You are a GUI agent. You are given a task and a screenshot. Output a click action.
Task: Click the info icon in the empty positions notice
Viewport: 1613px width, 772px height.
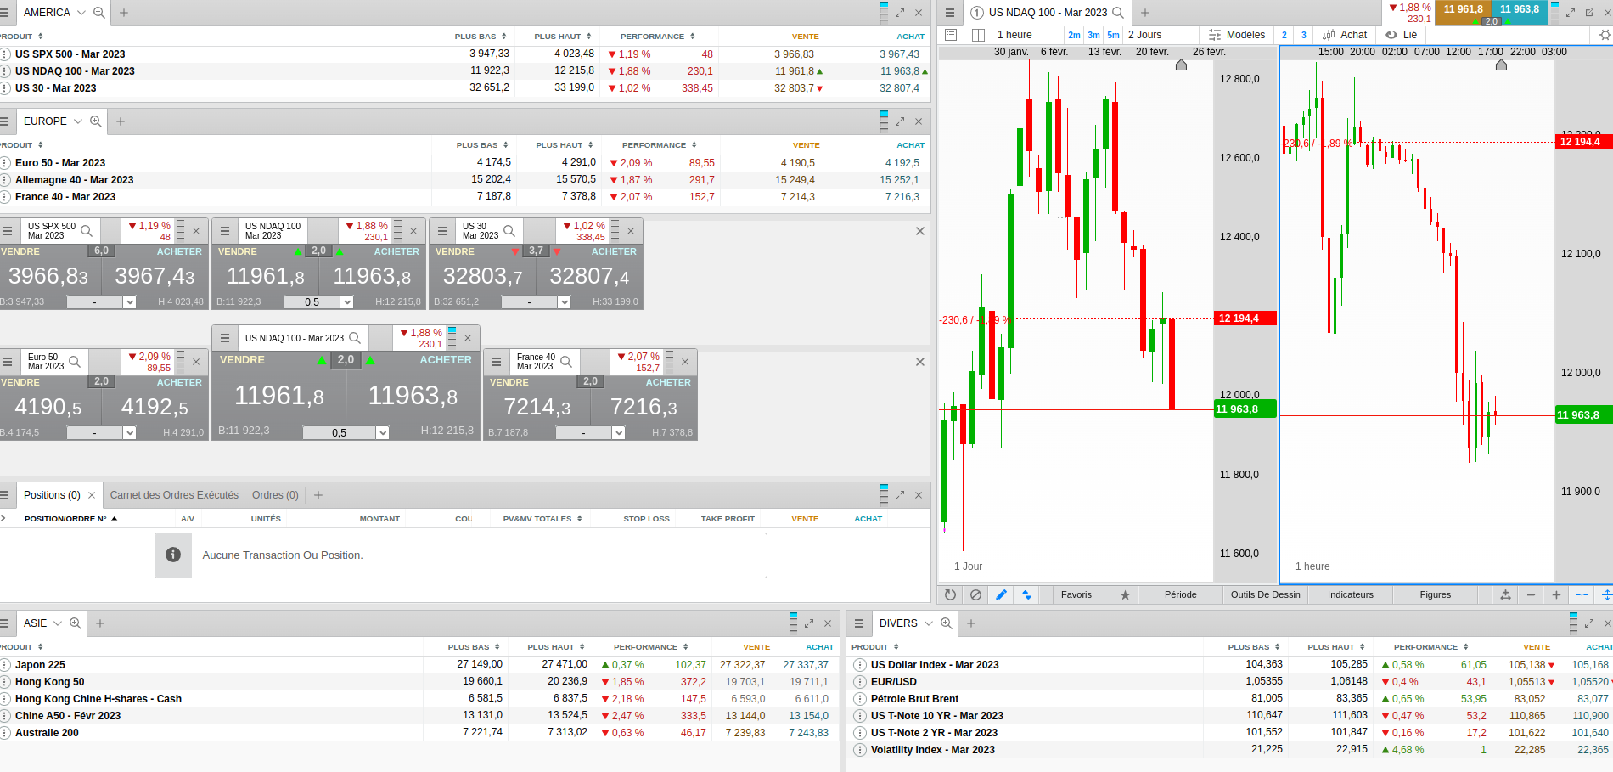coord(173,555)
